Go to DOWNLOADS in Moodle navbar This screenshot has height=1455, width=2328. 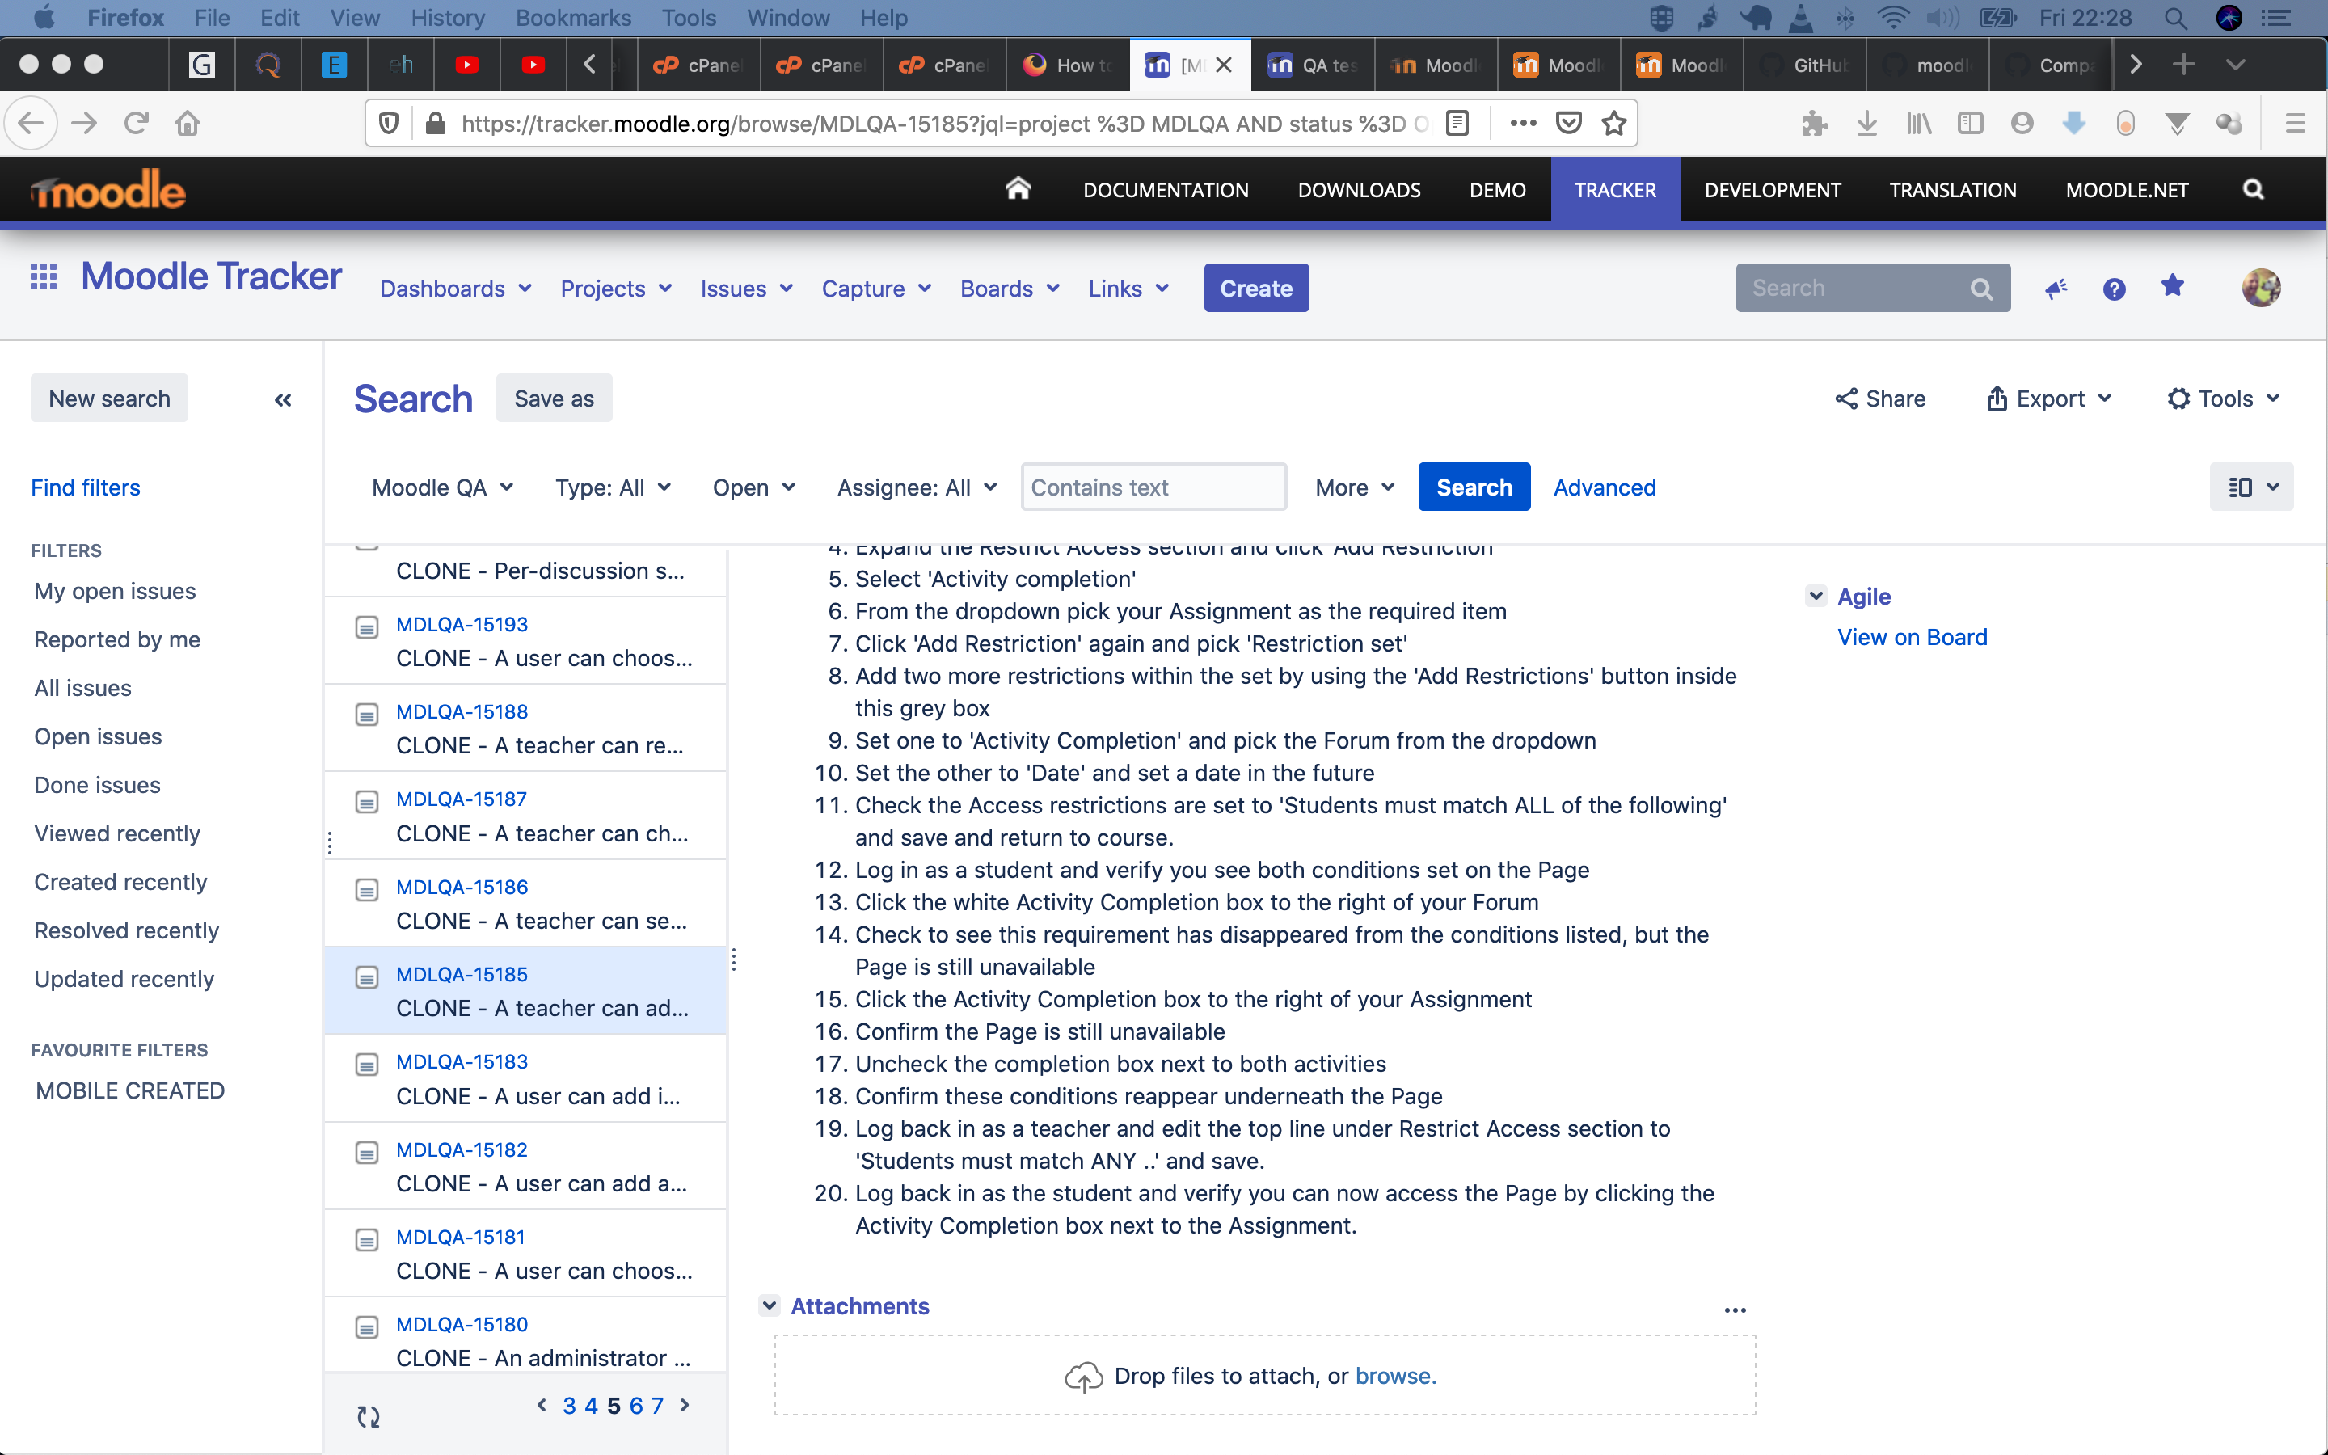pyautogui.click(x=1360, y=190)
